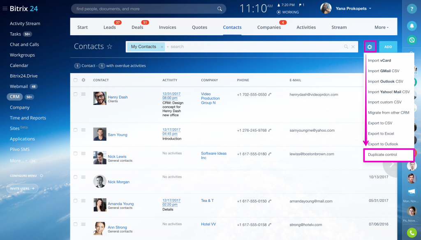
Task: Check the Nick Lewis row checkbox
Action: tap(76, 153)
